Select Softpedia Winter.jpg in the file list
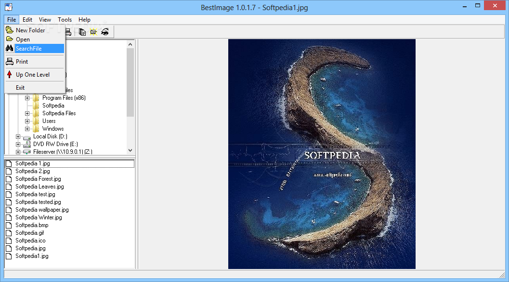Viewport: 509px width, 282px height. click(x=39, y=217)
